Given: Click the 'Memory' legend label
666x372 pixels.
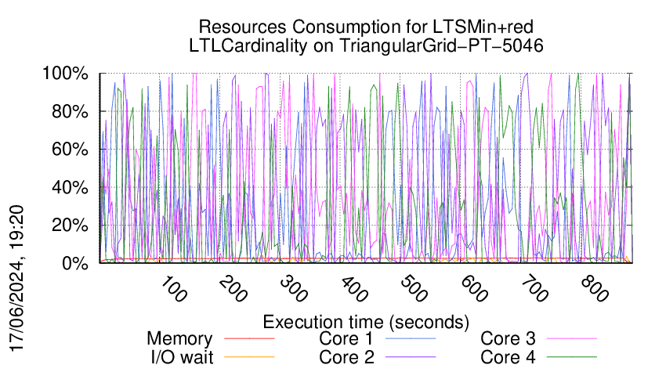Looking at the screenshot, I should [x=179, y=338].
